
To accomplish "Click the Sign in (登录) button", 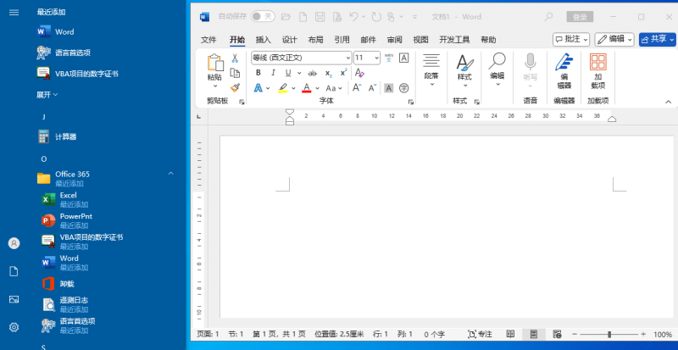I will point(580,17).
